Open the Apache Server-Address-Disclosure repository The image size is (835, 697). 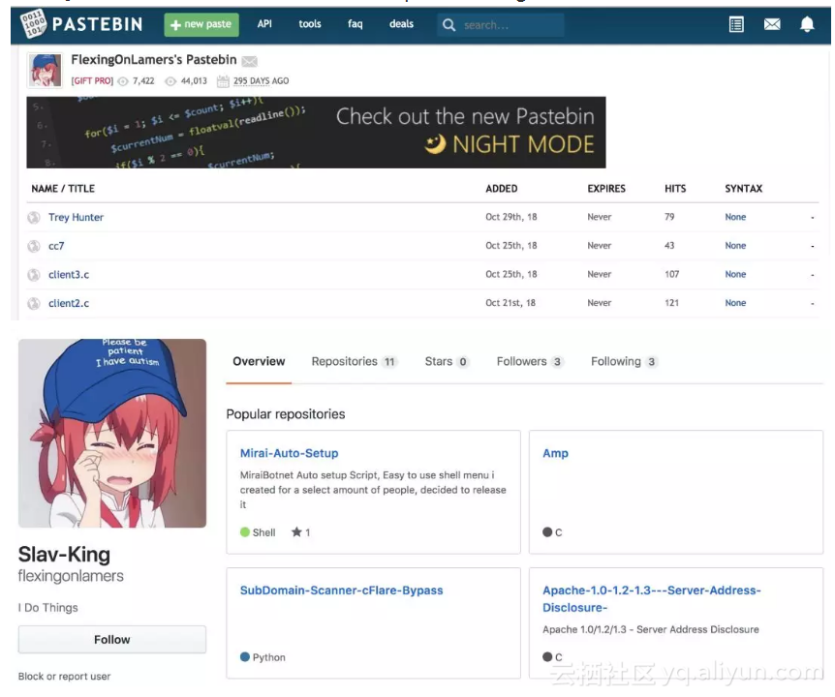tap(651, 598)
